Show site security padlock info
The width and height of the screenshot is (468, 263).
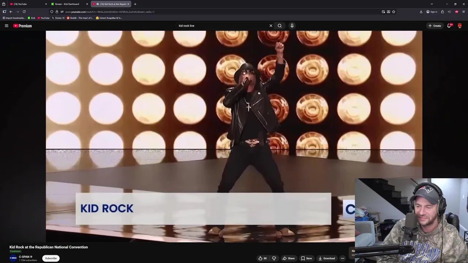click(57, 12)
